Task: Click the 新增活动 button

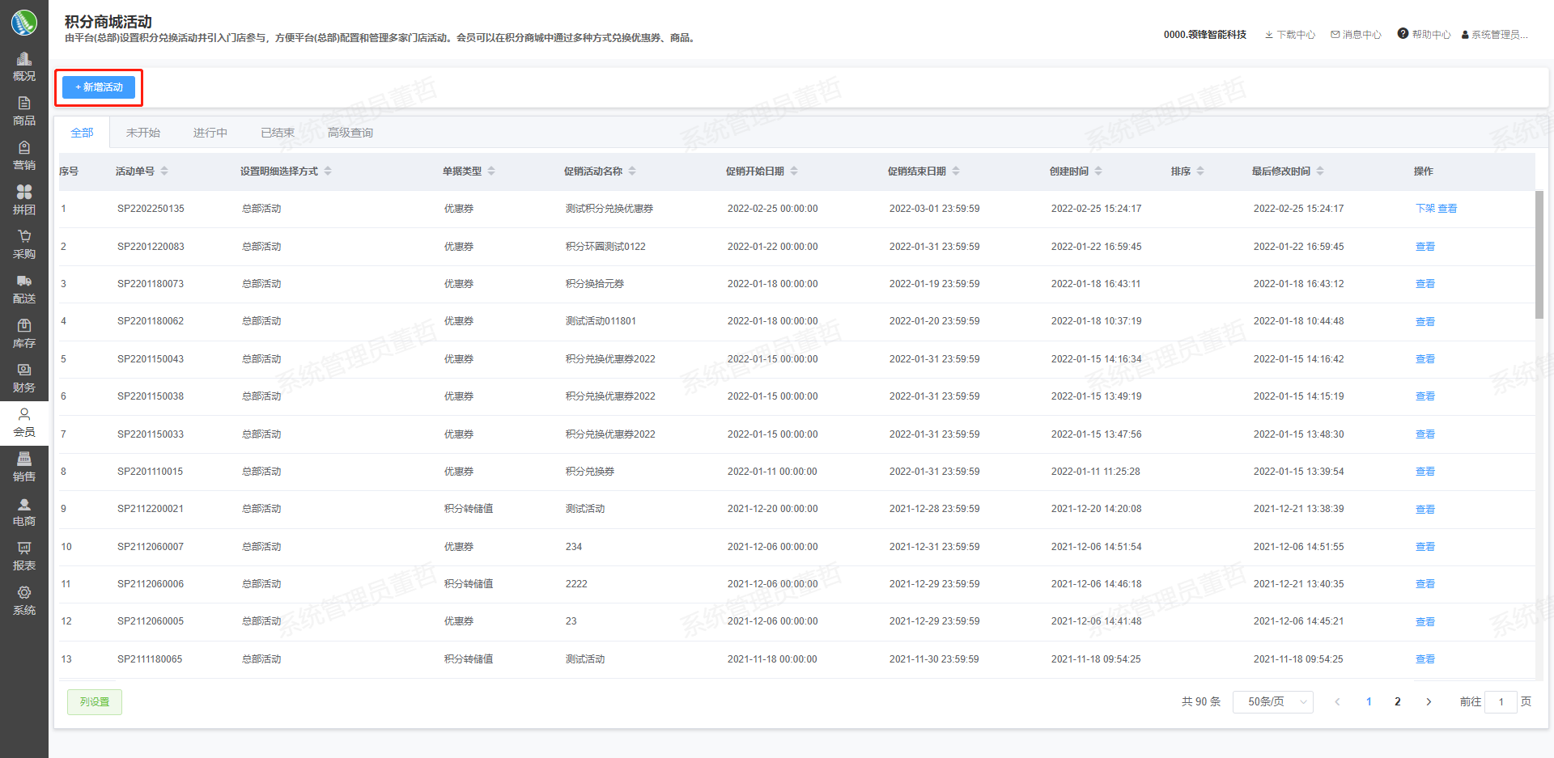Action: pos(99,87)
